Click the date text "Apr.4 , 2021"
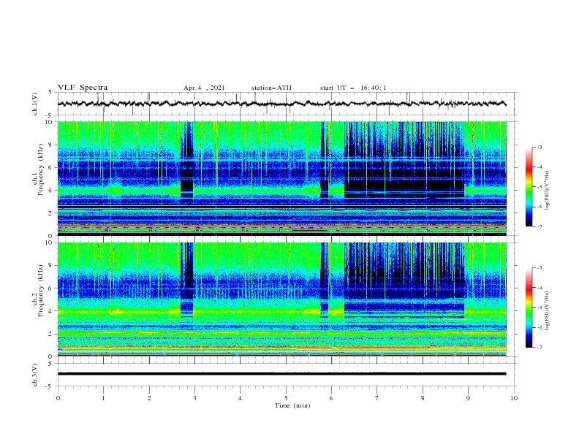The height and width of the screenshot is (447, 579). point(204,88)
